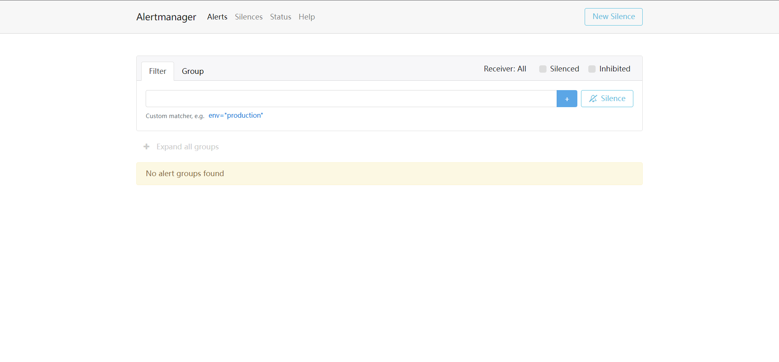
Task: Open the Alerts navigation item
Action: coord(217,17)
